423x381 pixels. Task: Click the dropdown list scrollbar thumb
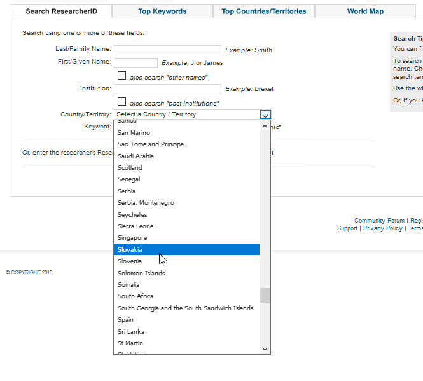265,296
